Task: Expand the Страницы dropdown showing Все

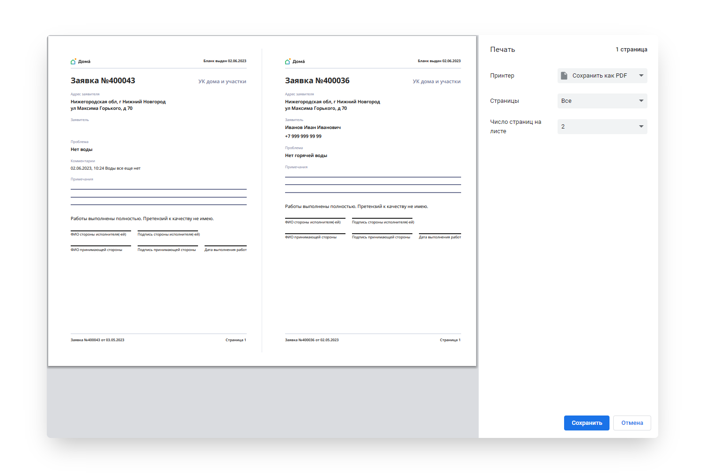Action: pos(602,101)
